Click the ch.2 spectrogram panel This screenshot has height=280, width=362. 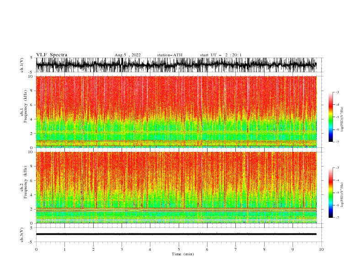coord(176,188)
